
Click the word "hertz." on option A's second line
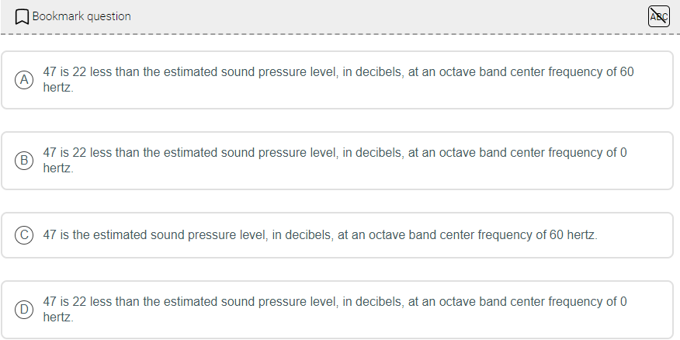click(58, 88)
